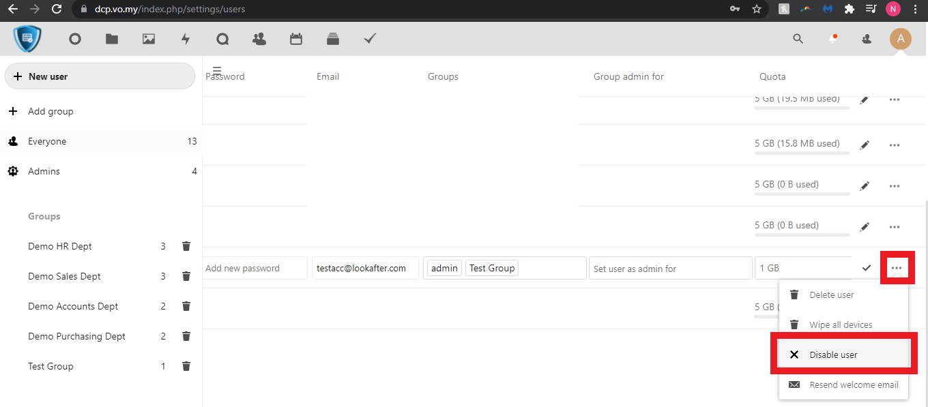Screen dimensions: 928x407
Task: Choose Delete user in the actions menu
Action: point(831,295)
